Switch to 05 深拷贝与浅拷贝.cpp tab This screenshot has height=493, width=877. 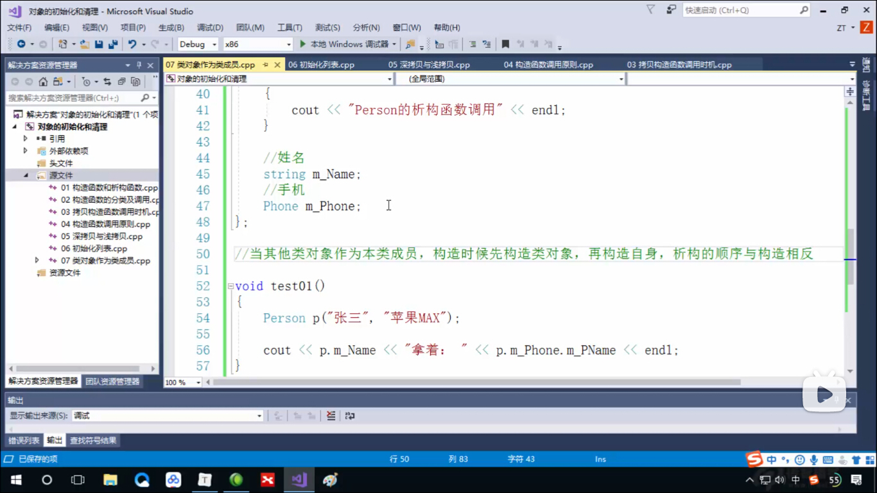429,65
